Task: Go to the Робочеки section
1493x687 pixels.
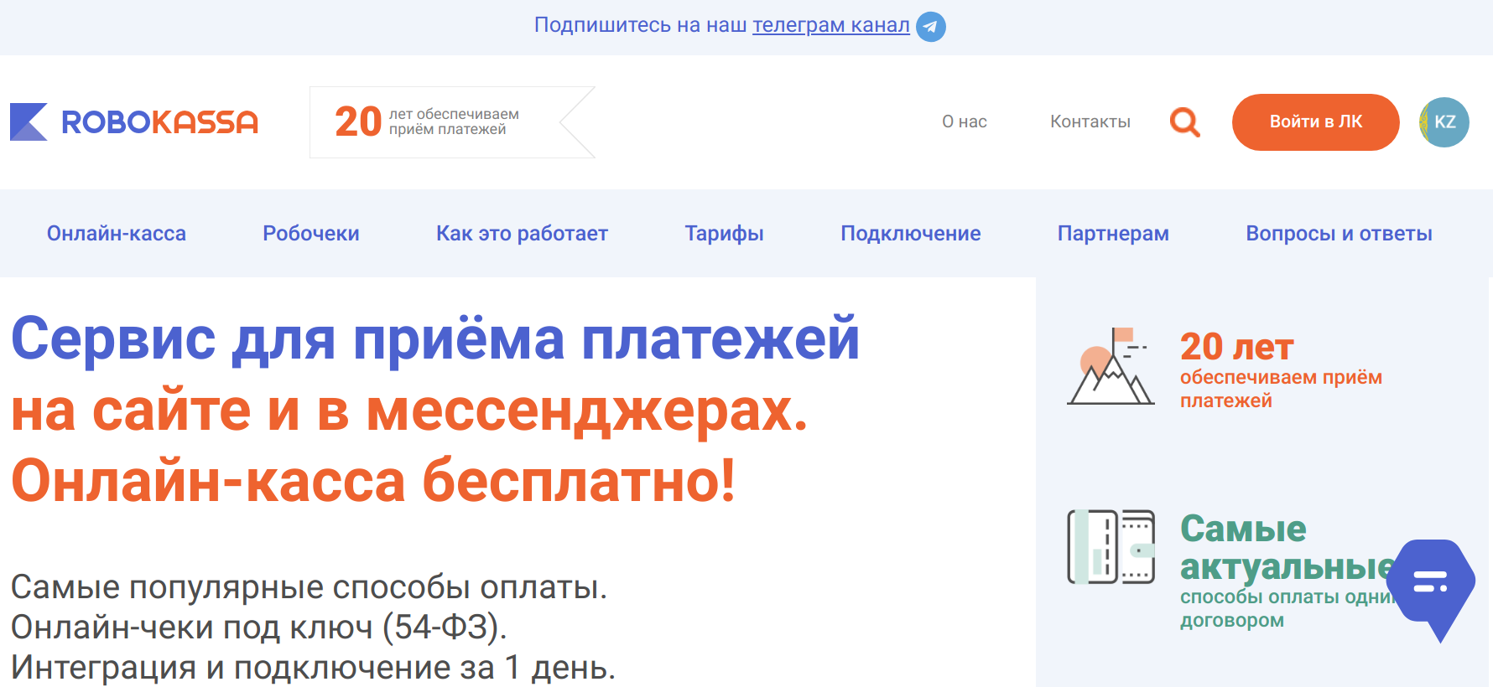Action: pos(311,234)
